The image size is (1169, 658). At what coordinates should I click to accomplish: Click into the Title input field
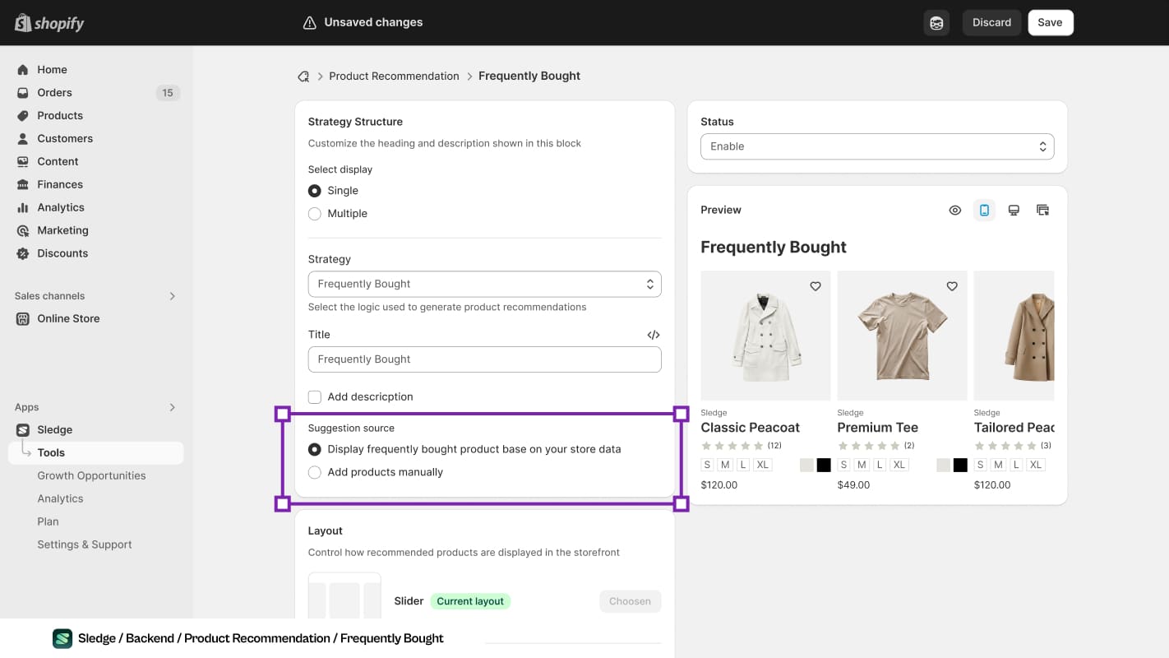[485, 359]
